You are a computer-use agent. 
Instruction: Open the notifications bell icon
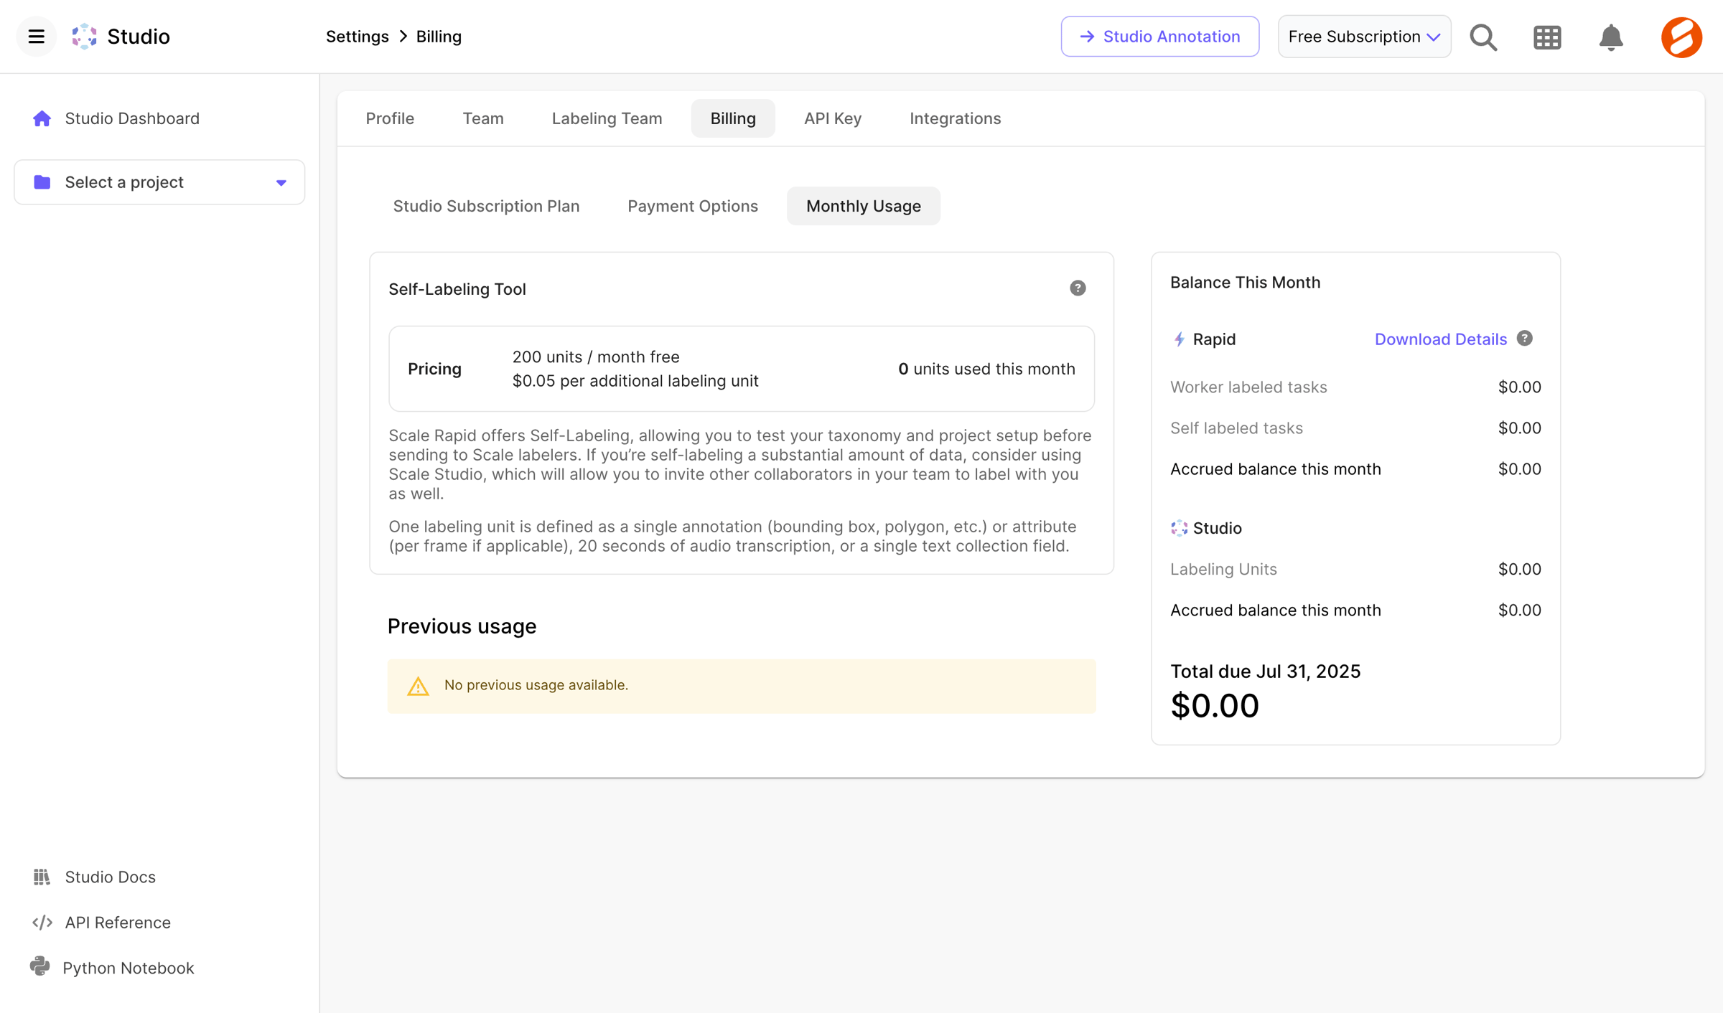pyautogui.click(x=1611, y=37)
